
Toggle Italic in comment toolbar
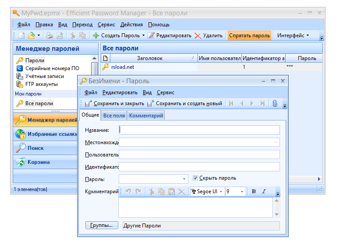click(x=264, y=191)
